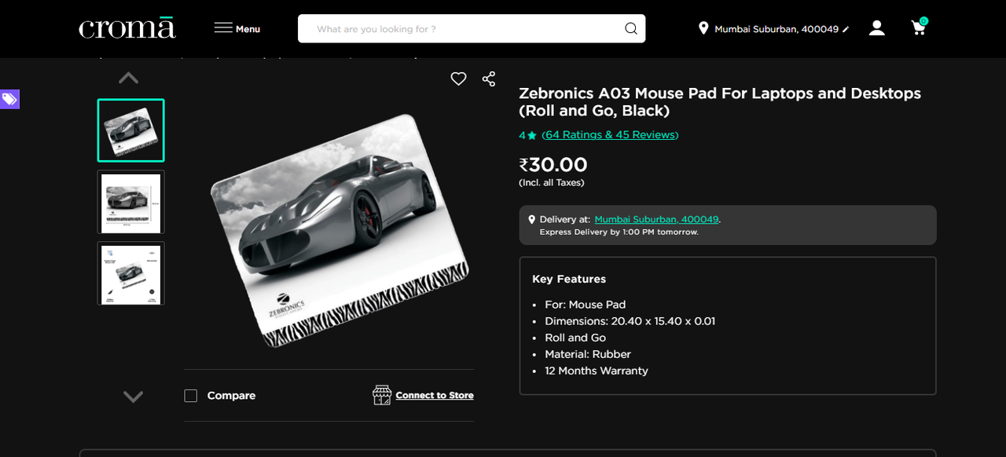Add product to wishlist with heart icon
Screen dimensions: 1006x457
(458, 79)
